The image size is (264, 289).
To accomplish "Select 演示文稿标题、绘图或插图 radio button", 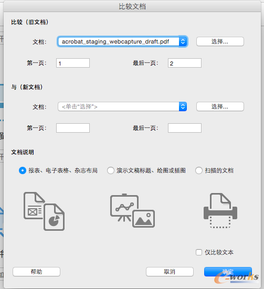I will (x=111, y=170).
